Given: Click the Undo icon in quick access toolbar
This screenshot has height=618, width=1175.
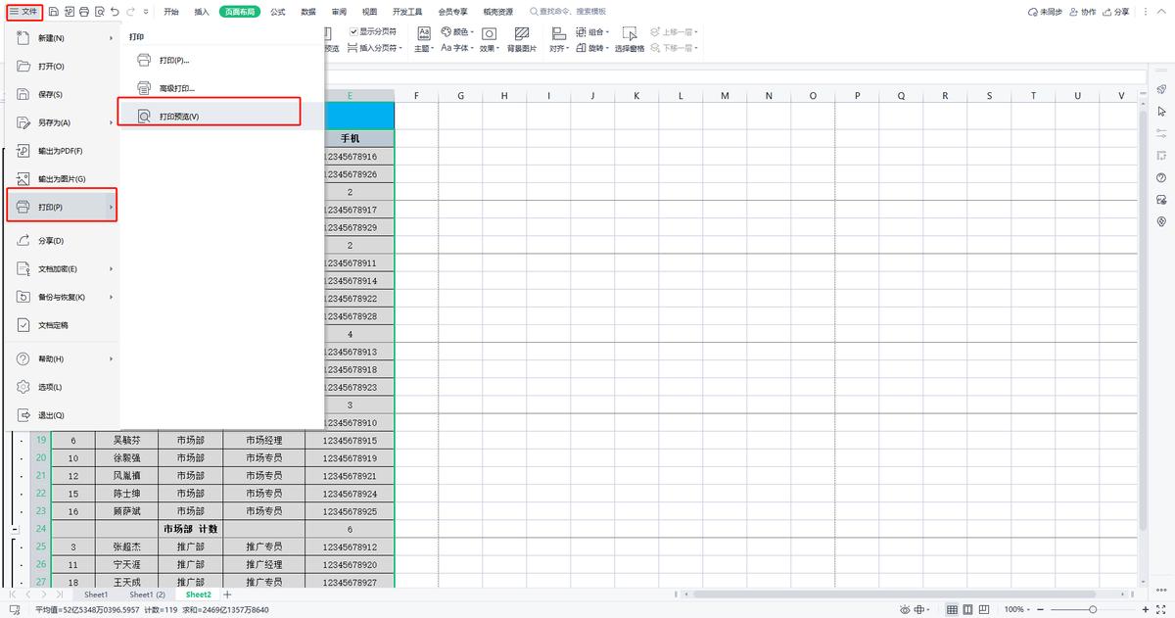Looking at the screenshot, I should [x=116, y=12].
